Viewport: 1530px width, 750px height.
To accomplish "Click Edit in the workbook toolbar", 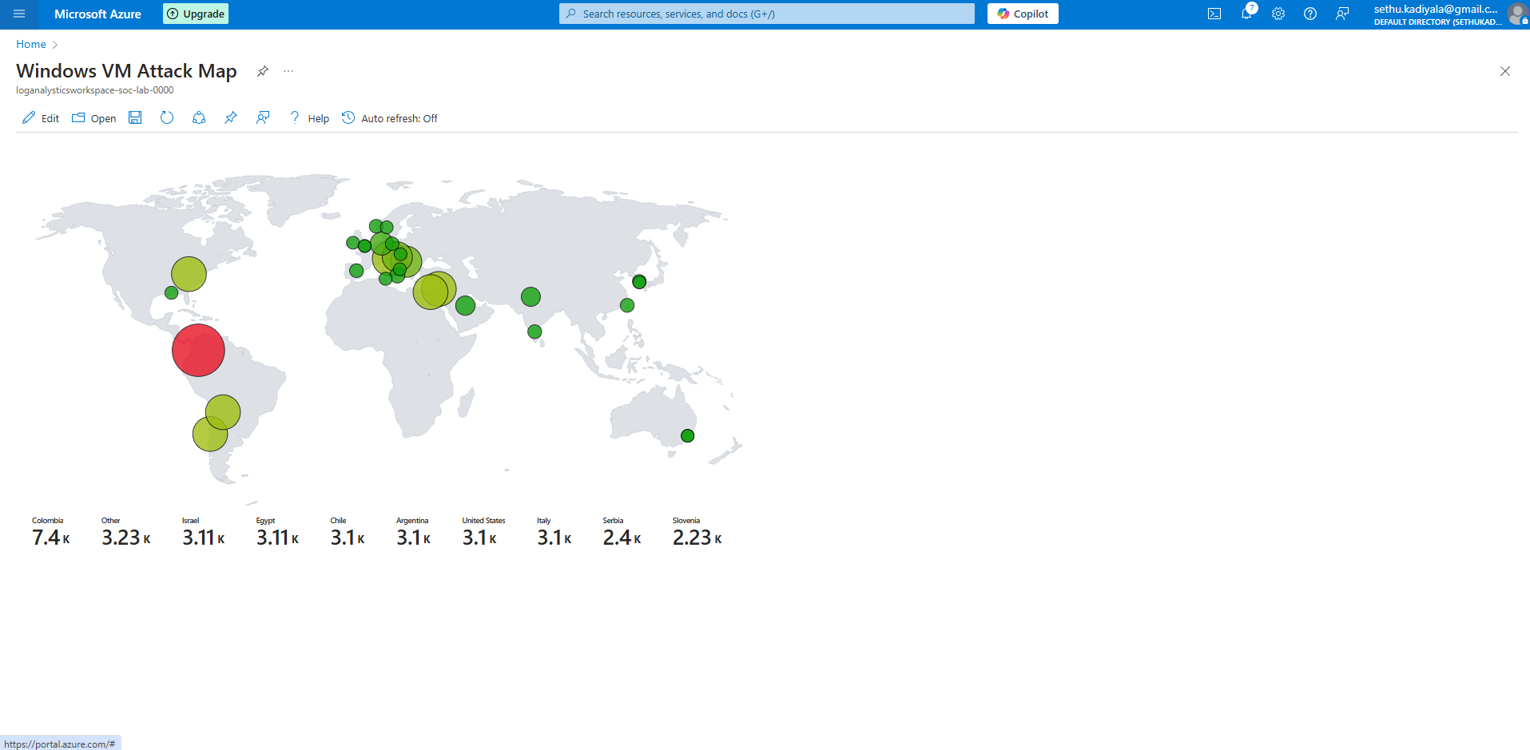I will (x=41, y=118).
